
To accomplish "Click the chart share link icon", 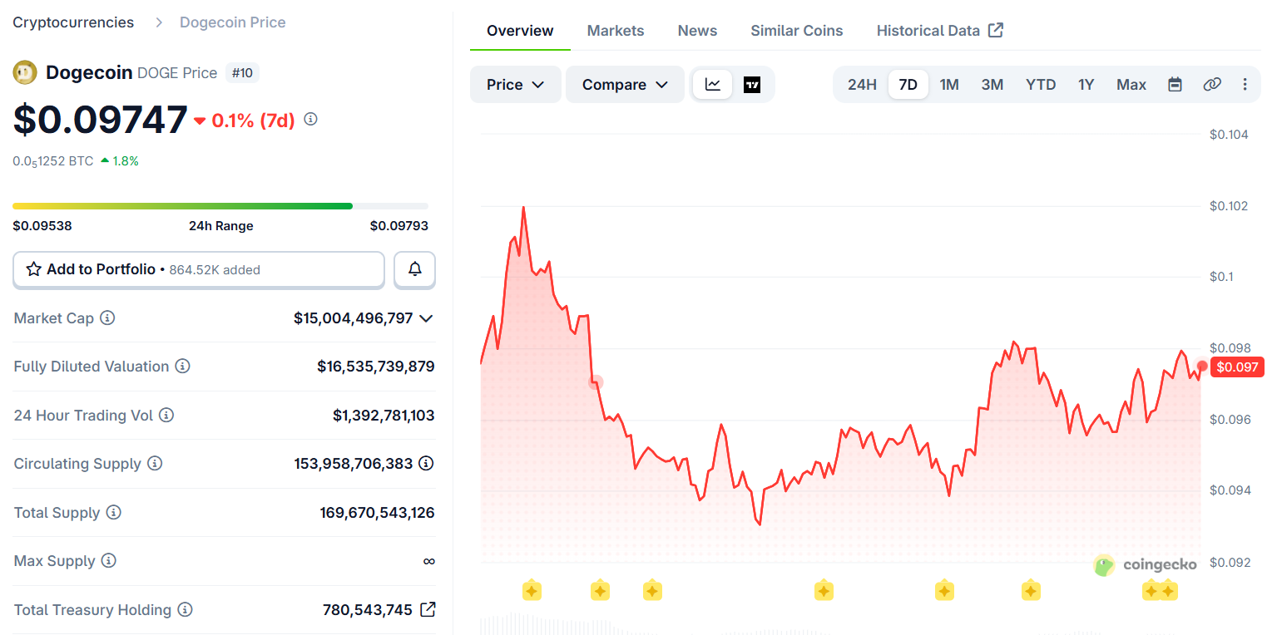I will (1212, 84).
